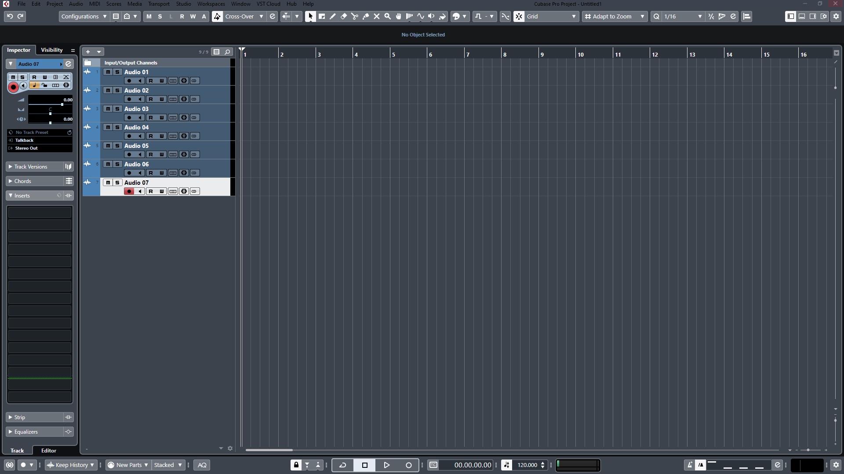Click the Stereo Out output routing
844x474 pixels.
point(26,148)
